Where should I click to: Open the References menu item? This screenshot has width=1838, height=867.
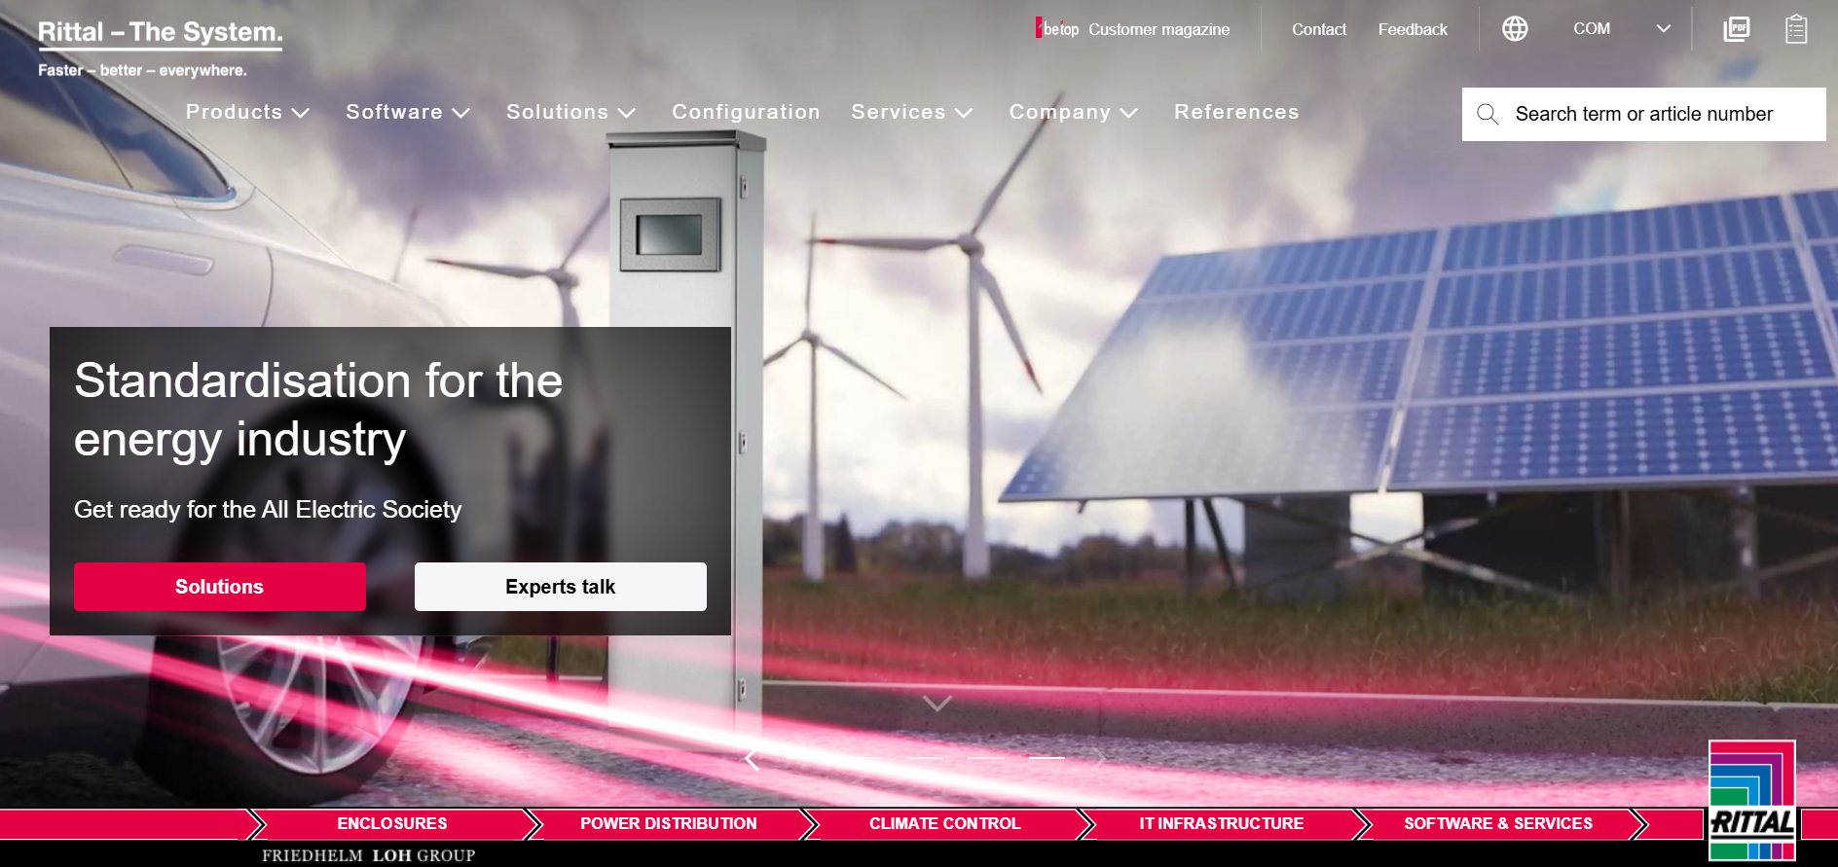coord(1236,112)
